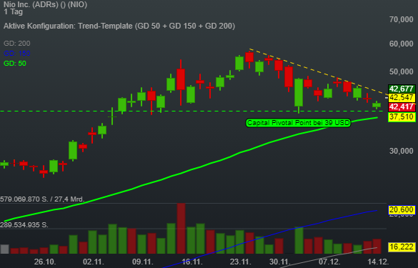
Task: Click the 07.12. date axis label
Action: (x=329, y=262)
